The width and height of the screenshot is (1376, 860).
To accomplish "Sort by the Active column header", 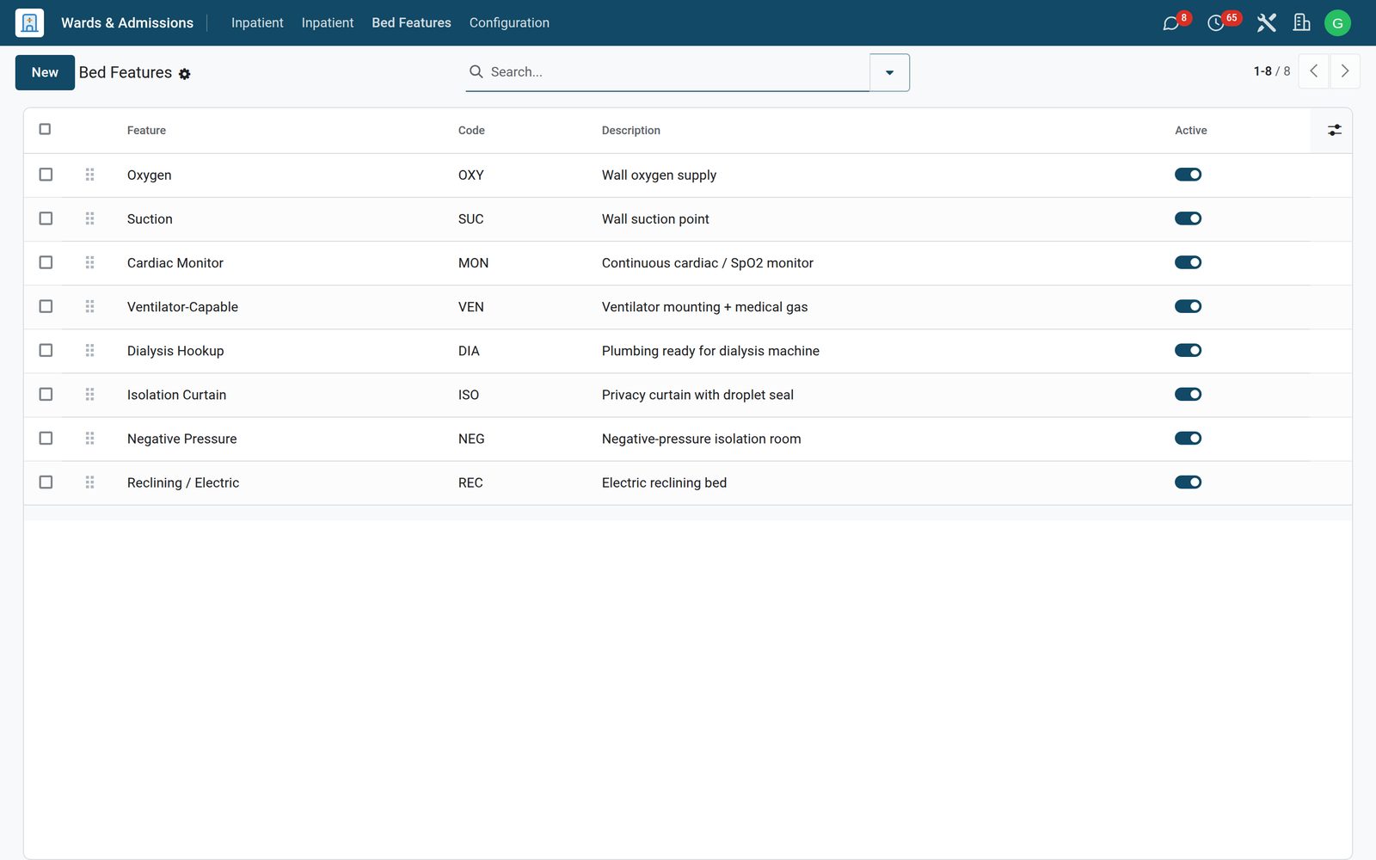I will (1191, 130).
